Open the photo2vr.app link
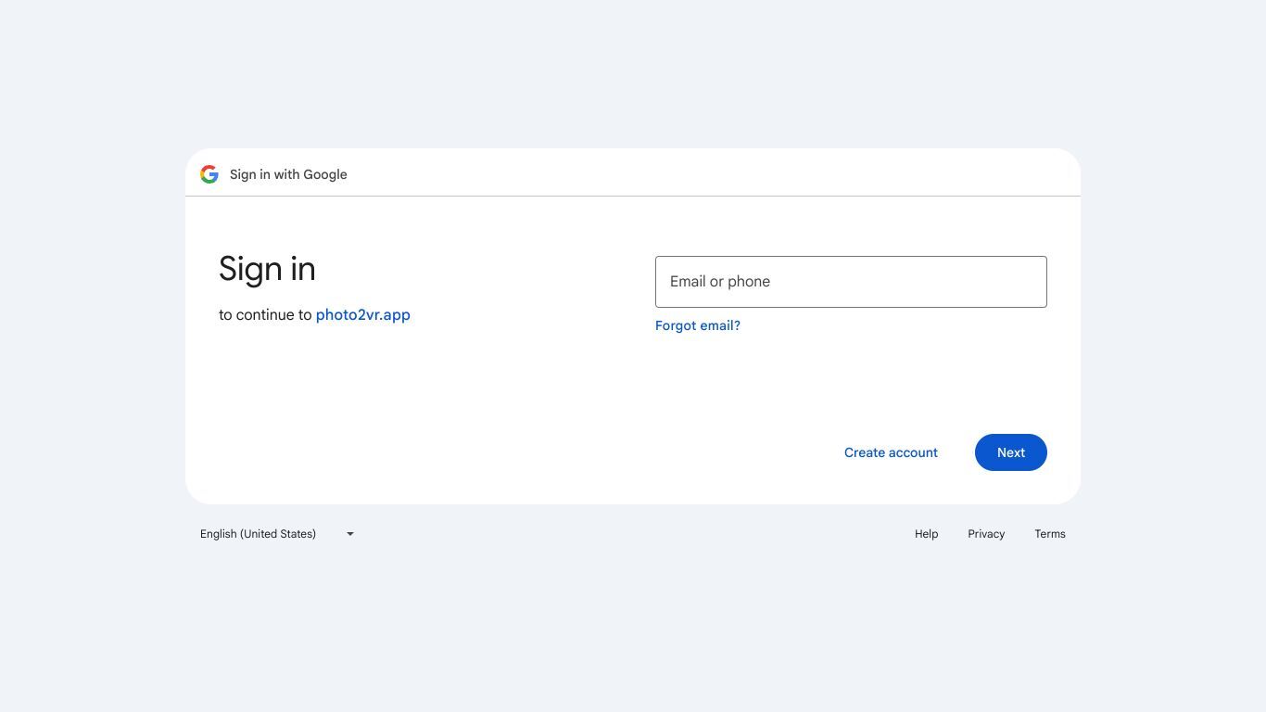The height and width of the screenshot is (712, 1266). click(x=363, y=314)
